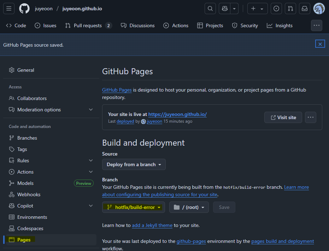This screenshot has width=329, height=251.
Task: Open the site options ellipsis menu
Action: pyautogui.click(x=311, y=117)
